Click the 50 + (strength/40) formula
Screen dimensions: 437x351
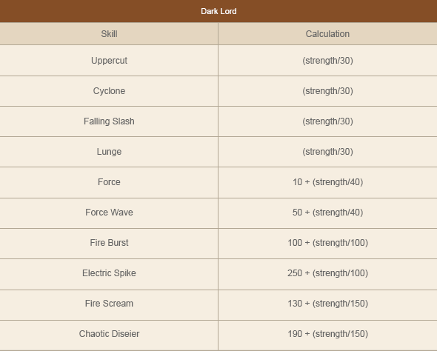click(x=327, y=213)
